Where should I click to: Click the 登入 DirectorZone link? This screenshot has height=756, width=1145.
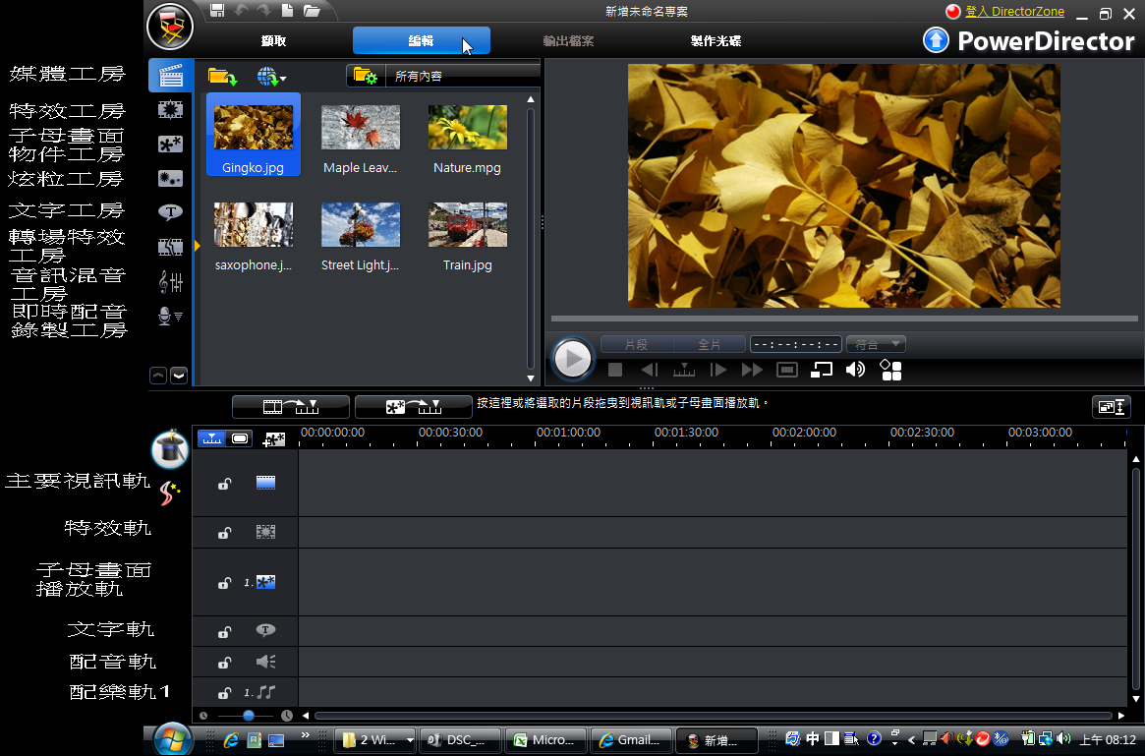[x=1014, y=12]
